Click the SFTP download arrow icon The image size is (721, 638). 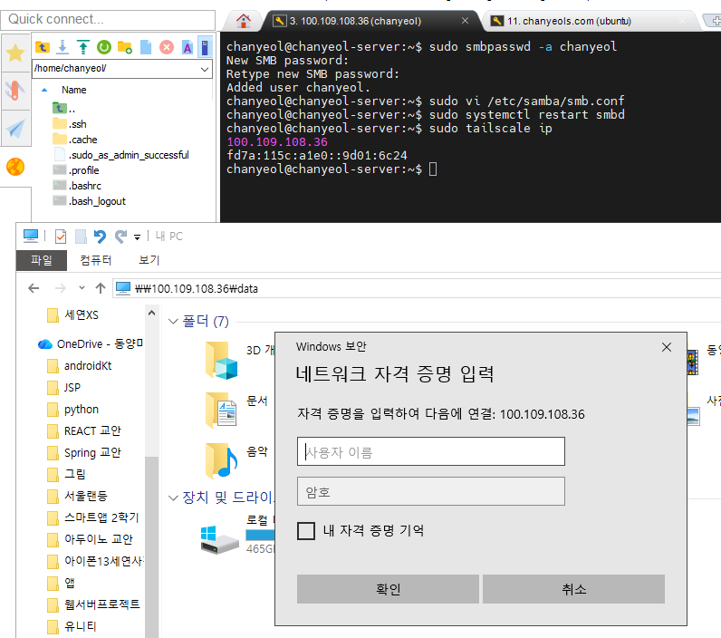(62, 47)
